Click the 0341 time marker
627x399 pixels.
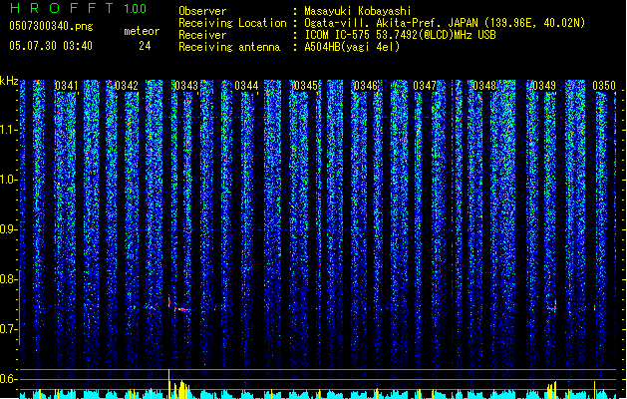pyautogui.click(x=67, y=86)
